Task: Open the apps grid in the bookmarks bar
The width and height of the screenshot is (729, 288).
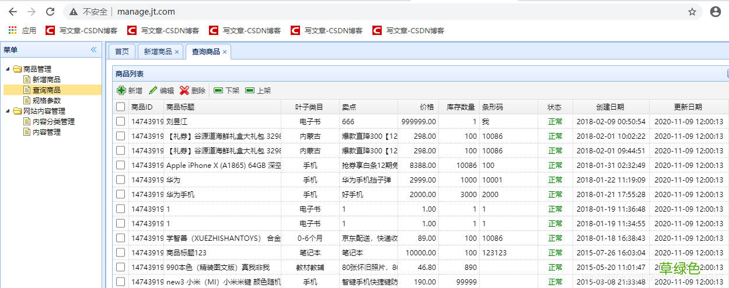Action: (13, 30)
